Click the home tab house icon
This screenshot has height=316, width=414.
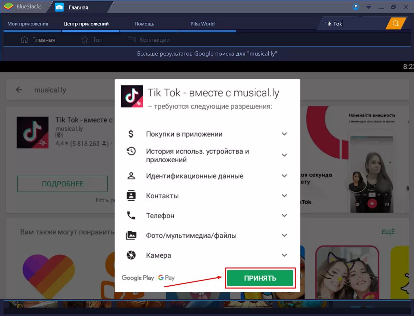coord(59,7)
